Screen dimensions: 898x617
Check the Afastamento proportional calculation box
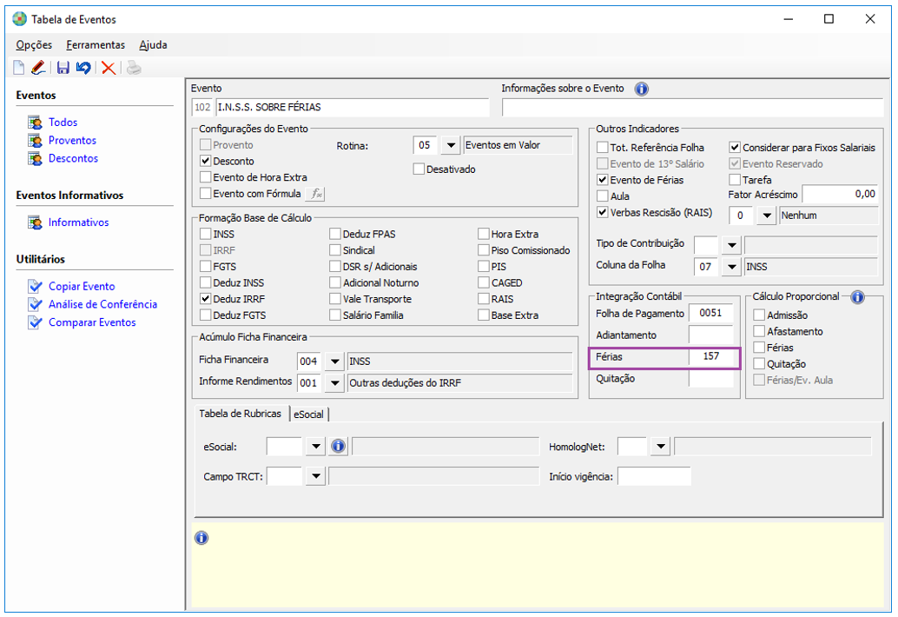point(759,331)
